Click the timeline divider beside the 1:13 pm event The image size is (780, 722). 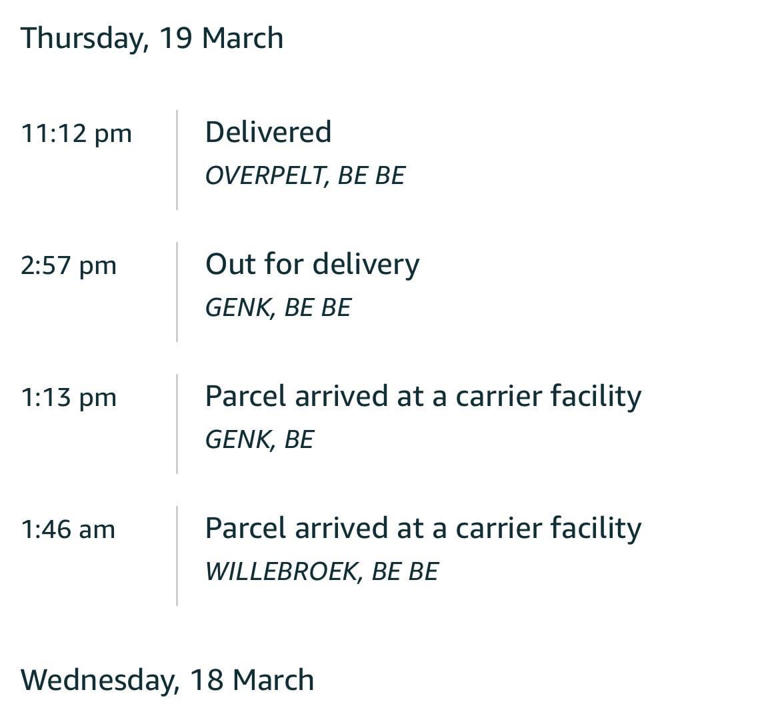click(177, 424)
